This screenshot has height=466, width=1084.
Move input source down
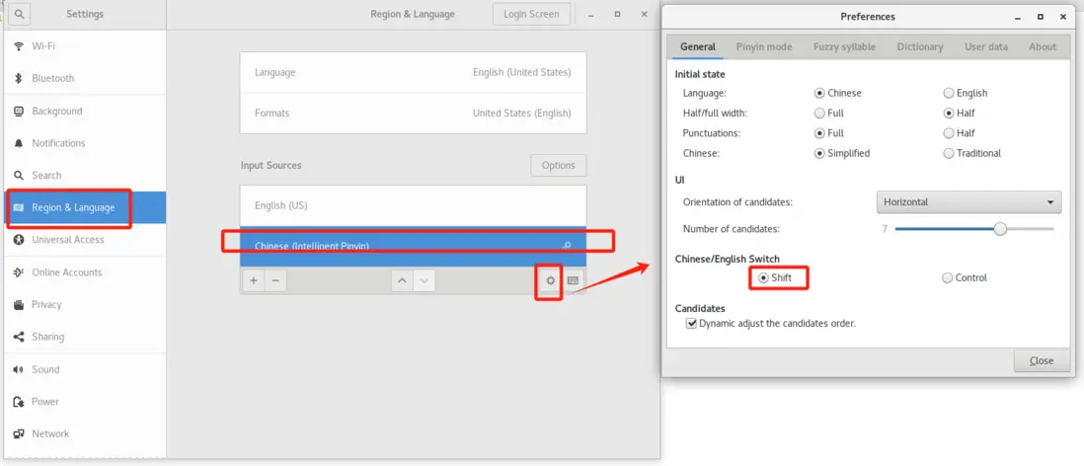pos(424,280)
